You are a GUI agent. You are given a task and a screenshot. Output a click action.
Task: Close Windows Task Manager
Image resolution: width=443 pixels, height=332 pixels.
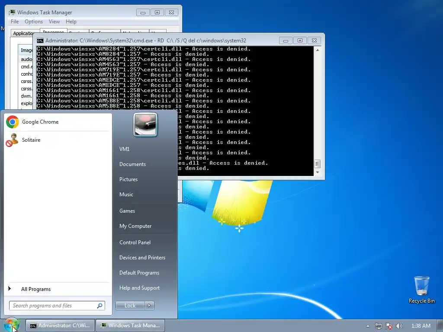click(x=171, y=13)
